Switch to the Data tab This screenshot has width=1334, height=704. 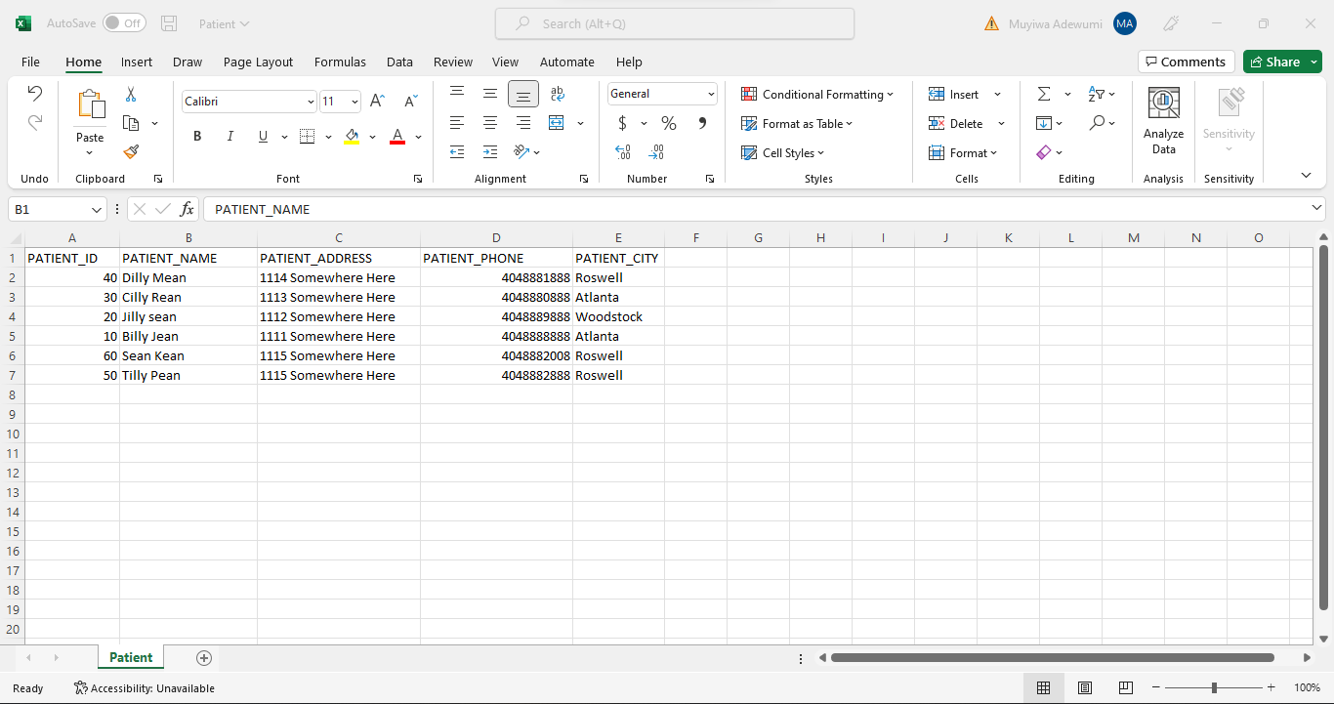399,62
